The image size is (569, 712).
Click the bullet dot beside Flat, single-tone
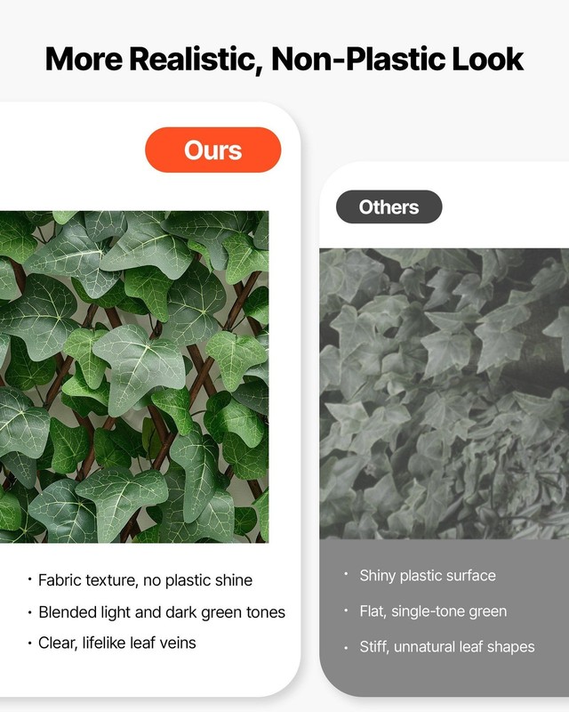pos(346,611)
